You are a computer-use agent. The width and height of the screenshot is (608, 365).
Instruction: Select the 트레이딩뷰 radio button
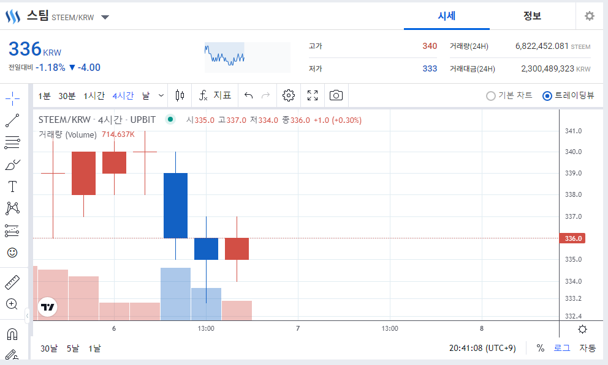click(x=547, y=96)
